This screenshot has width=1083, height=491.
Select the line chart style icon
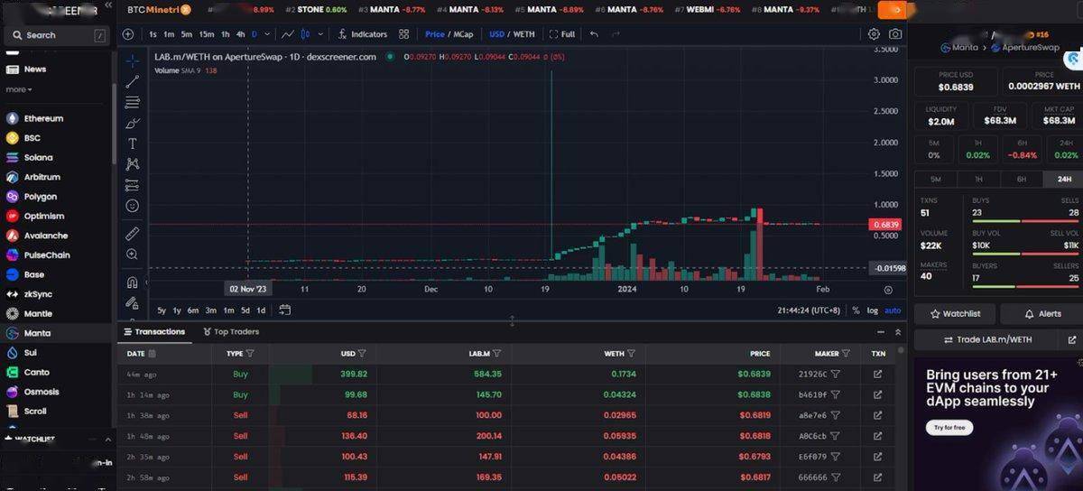pos(288,34)
